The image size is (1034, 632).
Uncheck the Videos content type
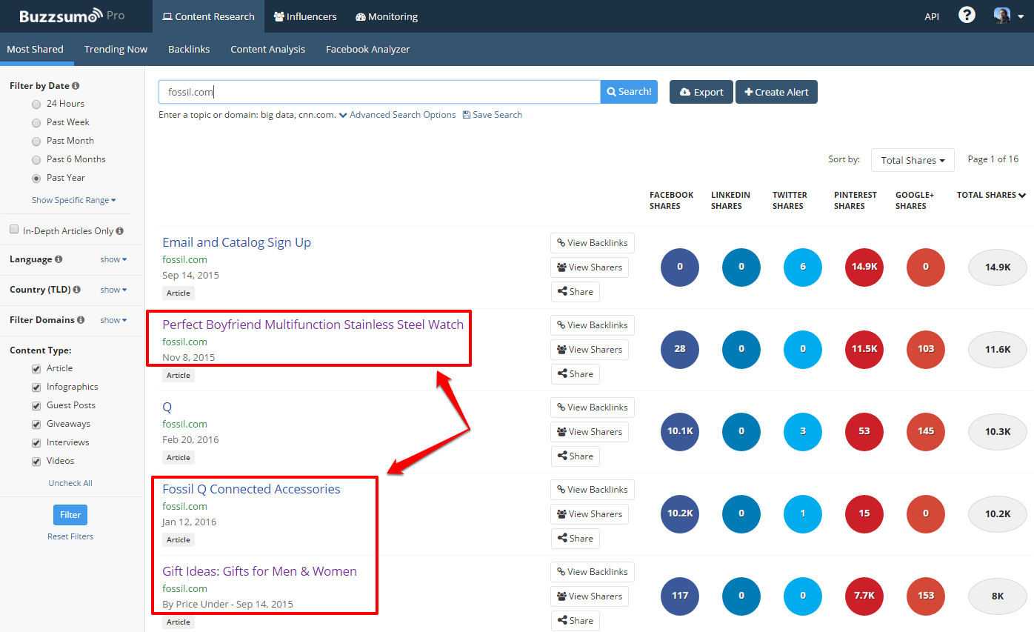pos(36,461)
